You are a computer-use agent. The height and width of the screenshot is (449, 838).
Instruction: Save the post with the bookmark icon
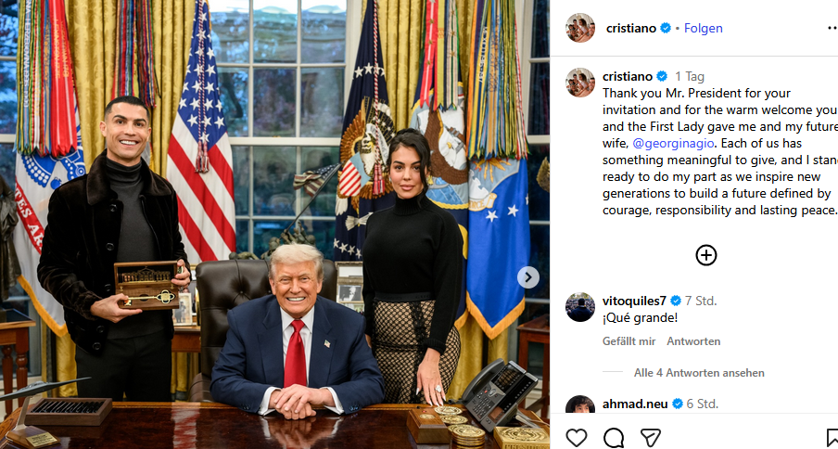click(832, 437)
